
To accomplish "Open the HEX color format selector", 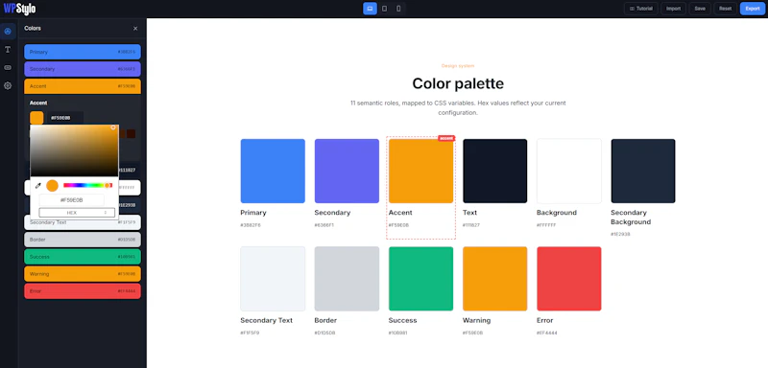I will (x=77, y=213).
